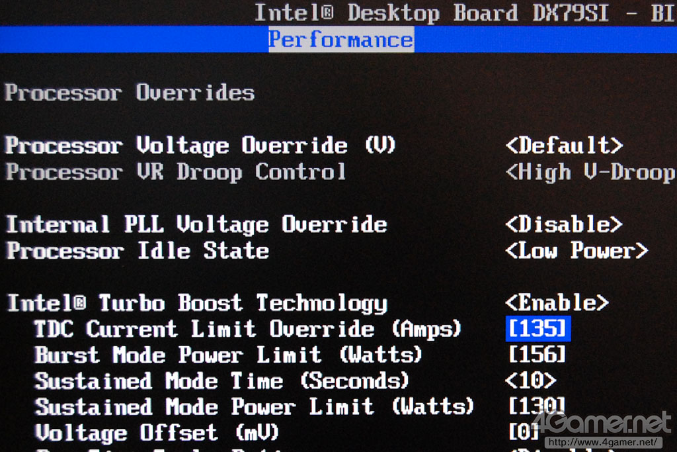Click the Processor Idle State label
The image size is (677, 452).
(138, 251)
